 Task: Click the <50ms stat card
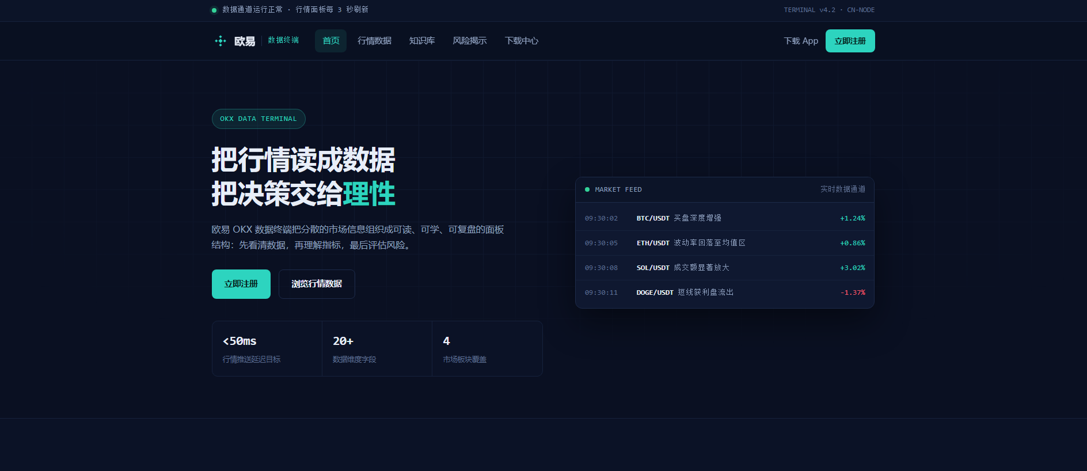(x=267, y=348)
